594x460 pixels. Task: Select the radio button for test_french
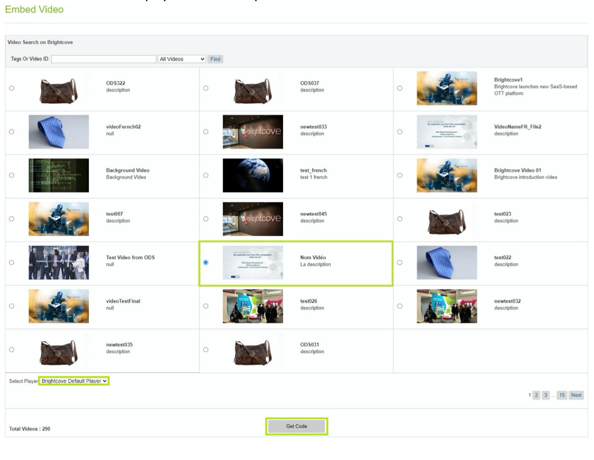pos(206,174)
